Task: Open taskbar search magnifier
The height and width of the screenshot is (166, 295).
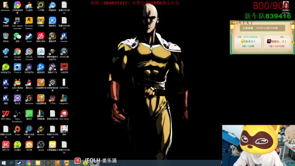Action: [11, 163]
